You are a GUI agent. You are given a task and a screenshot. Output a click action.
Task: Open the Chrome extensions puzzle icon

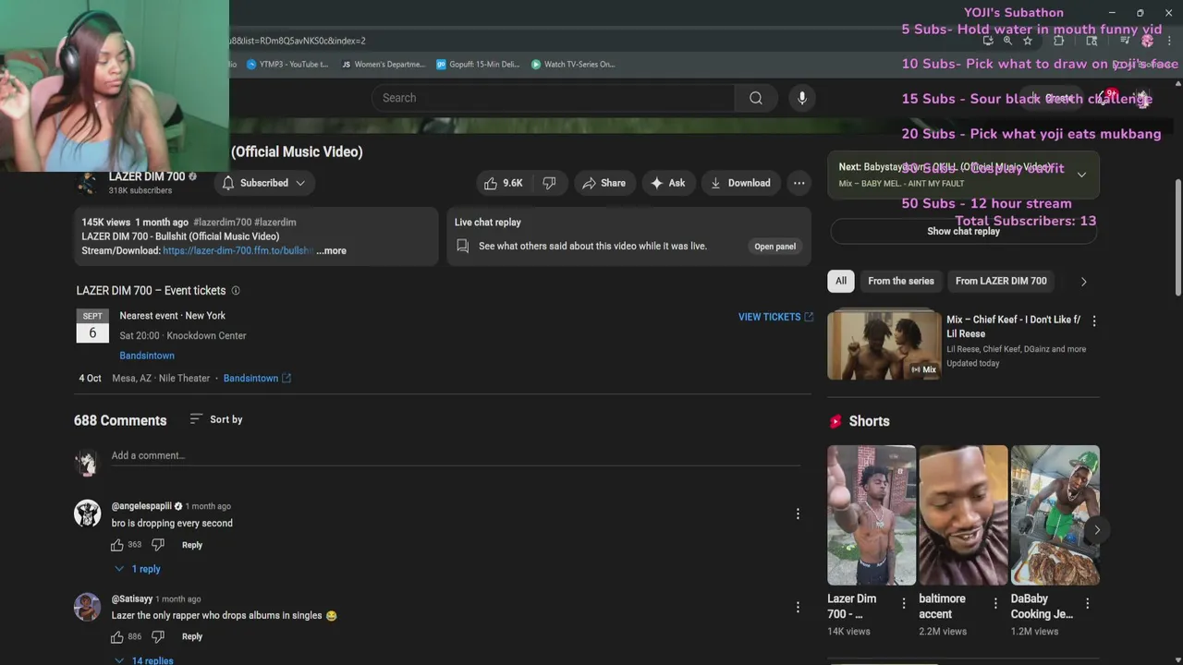pyautogui.click(x=1059, y=41)
